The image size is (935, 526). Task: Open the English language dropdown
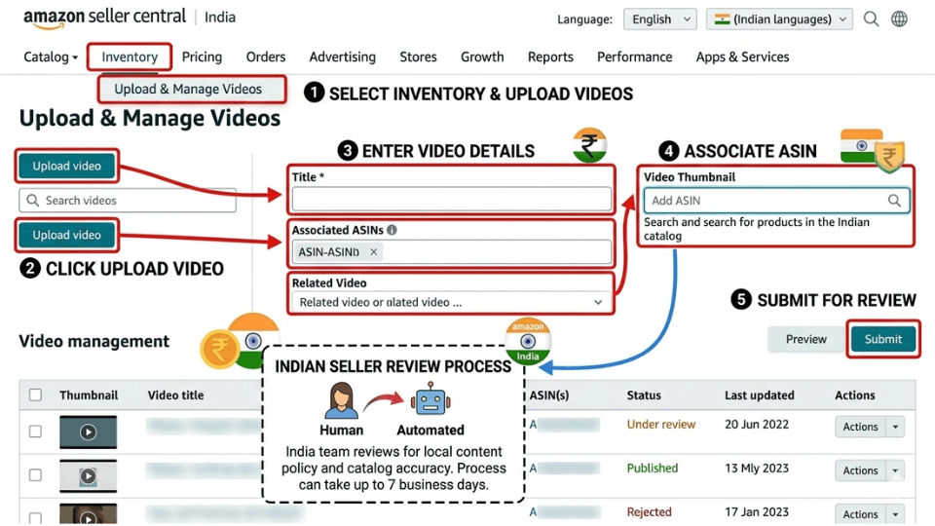660,19
